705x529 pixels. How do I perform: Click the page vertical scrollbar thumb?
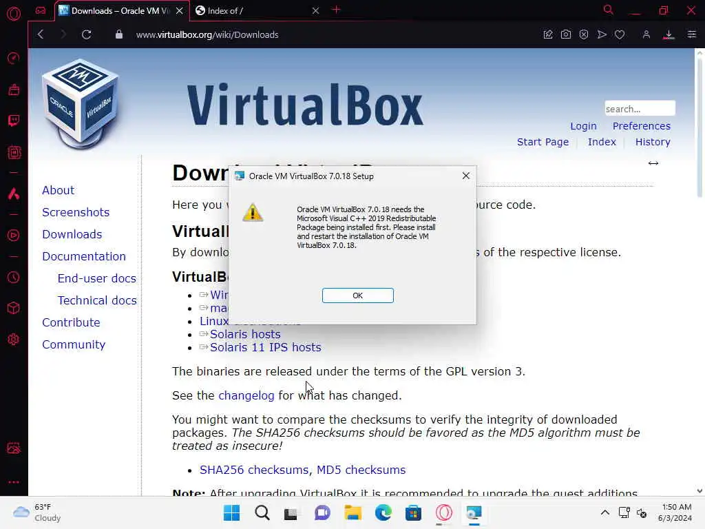click(699, 126)
